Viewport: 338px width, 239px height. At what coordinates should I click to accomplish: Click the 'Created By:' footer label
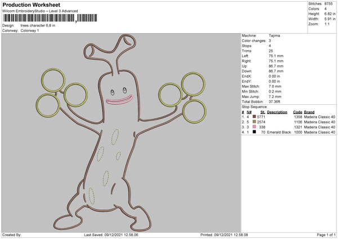coord(12,234)
